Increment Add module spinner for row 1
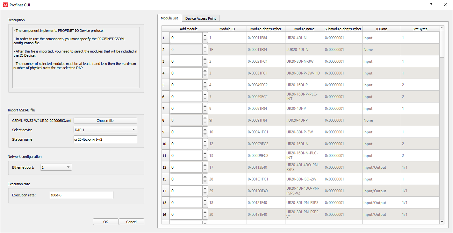The image size is (453, 233). [x=205, y=35]
